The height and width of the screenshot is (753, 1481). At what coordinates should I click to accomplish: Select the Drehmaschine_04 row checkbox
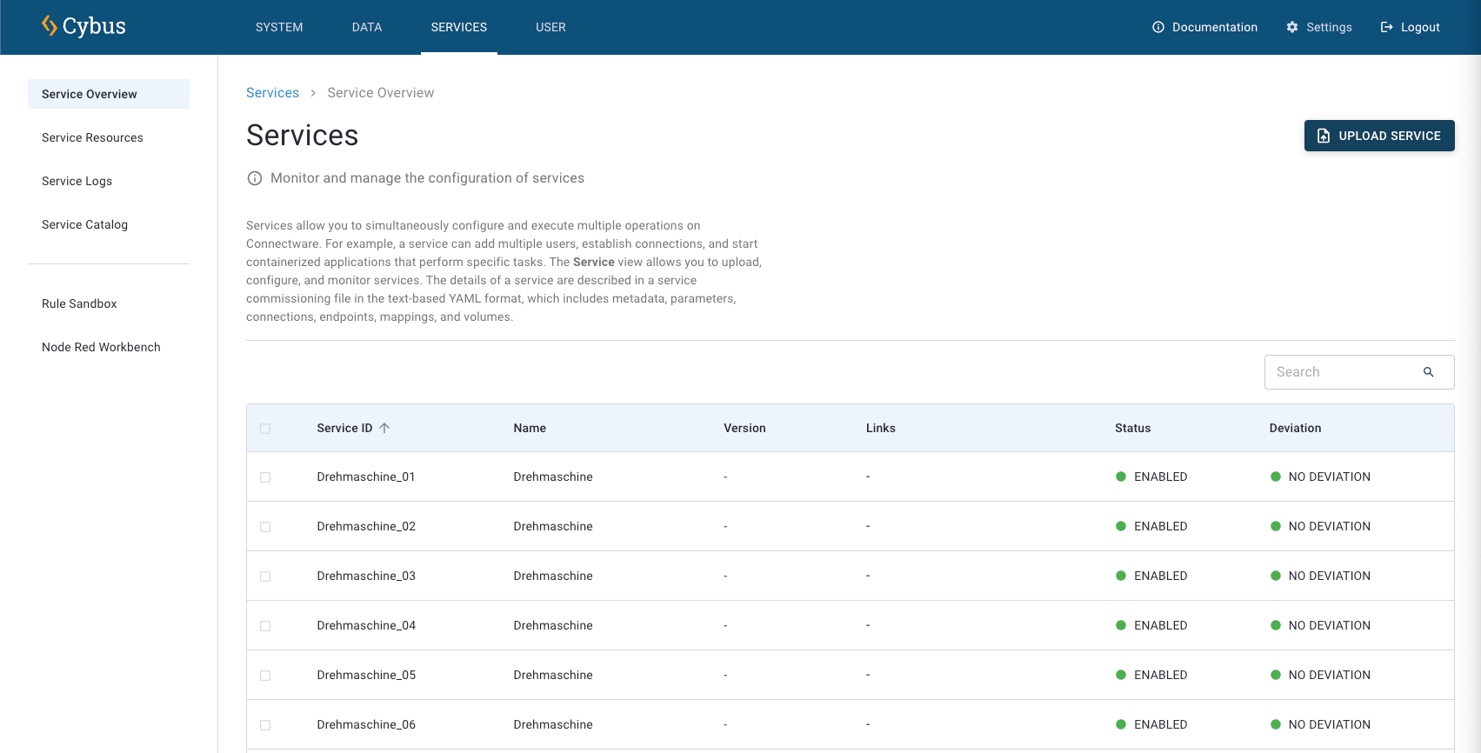pyautogui.click(x=265, y=626)
